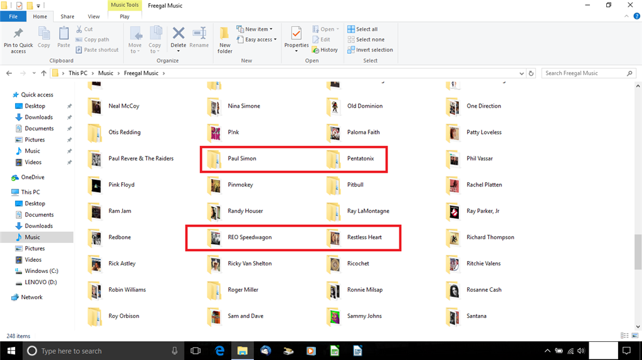Click Paste shortcut command
Screen dimensions: 642x360
tap(97, 49)
